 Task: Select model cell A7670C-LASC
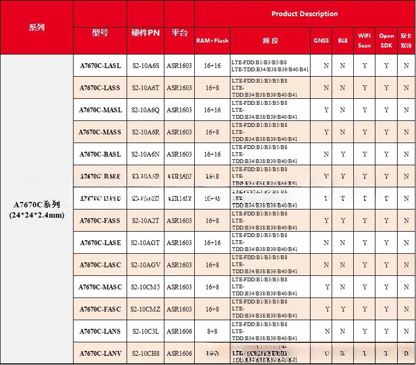100,265
